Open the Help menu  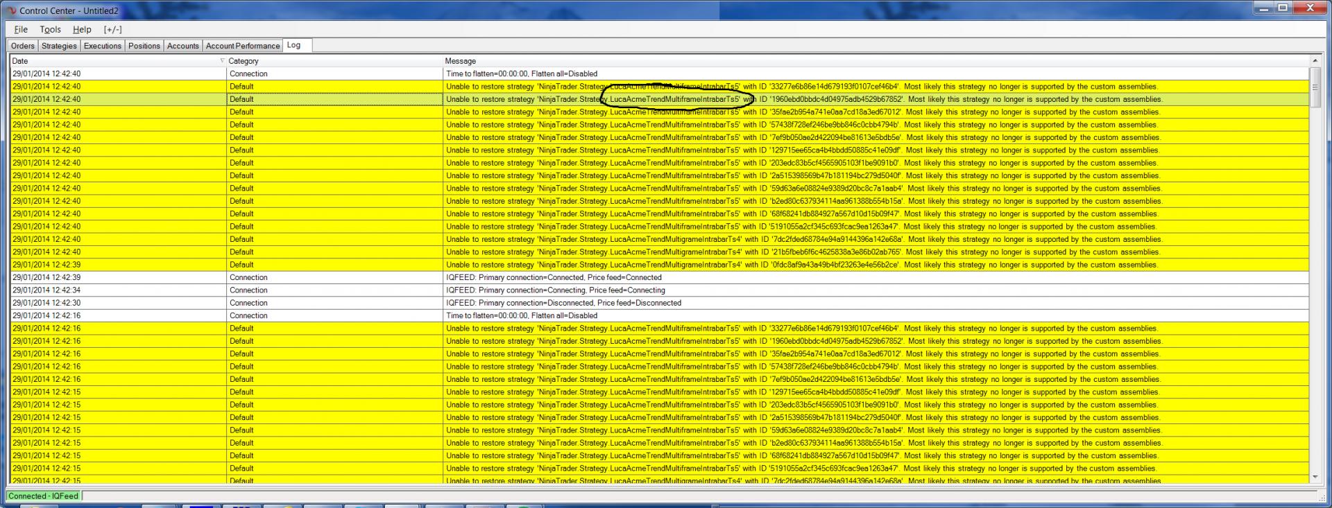(82, 29)
